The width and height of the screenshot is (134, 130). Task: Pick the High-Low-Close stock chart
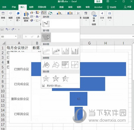46,51
